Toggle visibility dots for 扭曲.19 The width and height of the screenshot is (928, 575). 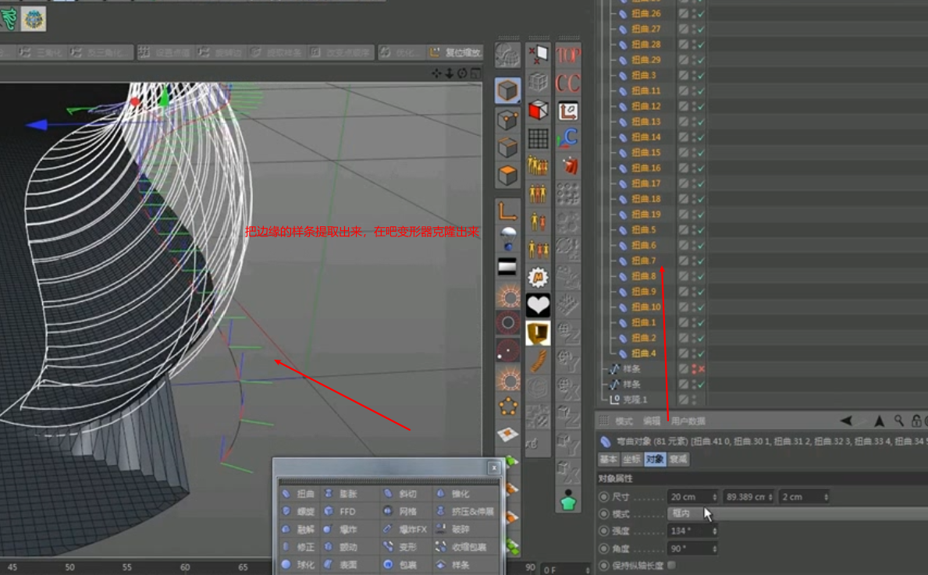pyautogui.click(x=694, y=214)
